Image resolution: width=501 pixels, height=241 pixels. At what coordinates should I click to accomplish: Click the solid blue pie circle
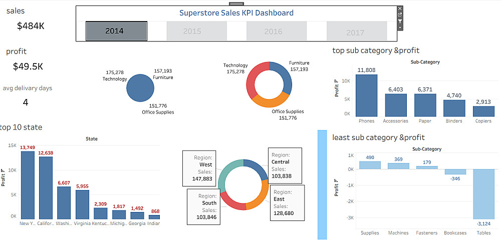pyautogui.click(x=140, y=87)
